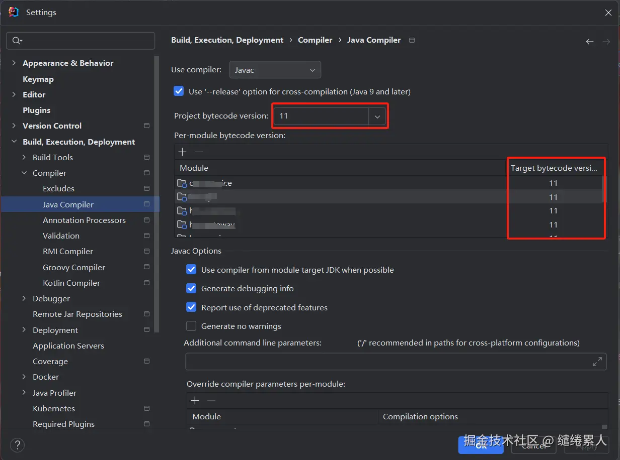Click the forward navigation arrow
This screenshot has height=460, width=620.
(x=606, y=42)
